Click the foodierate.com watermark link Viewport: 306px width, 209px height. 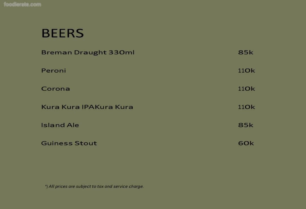click(22, 5)
